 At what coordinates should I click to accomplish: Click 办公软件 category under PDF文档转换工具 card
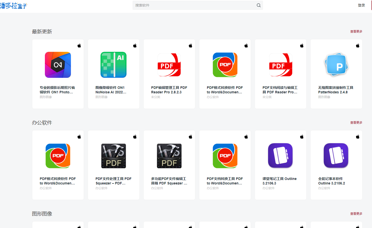(x=213, y=188)
